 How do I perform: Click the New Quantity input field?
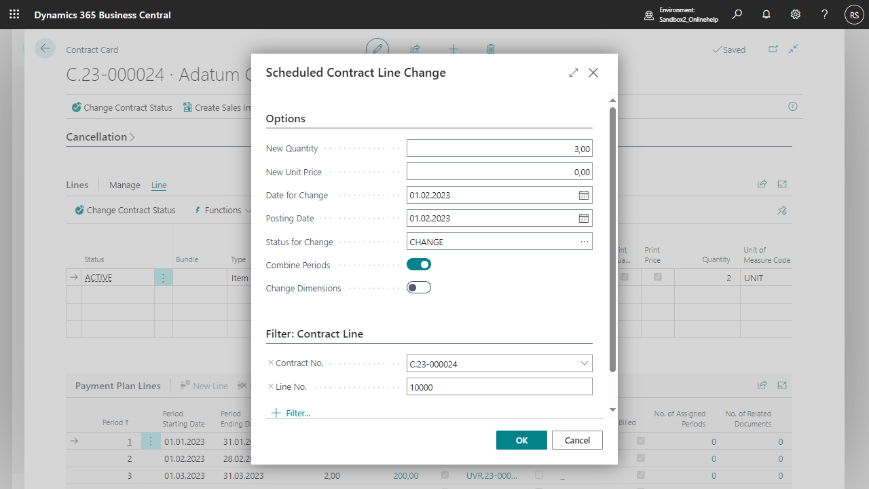[499, 149]
